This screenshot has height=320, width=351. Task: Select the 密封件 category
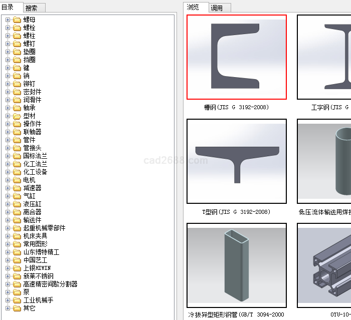(x=33, y=92)
